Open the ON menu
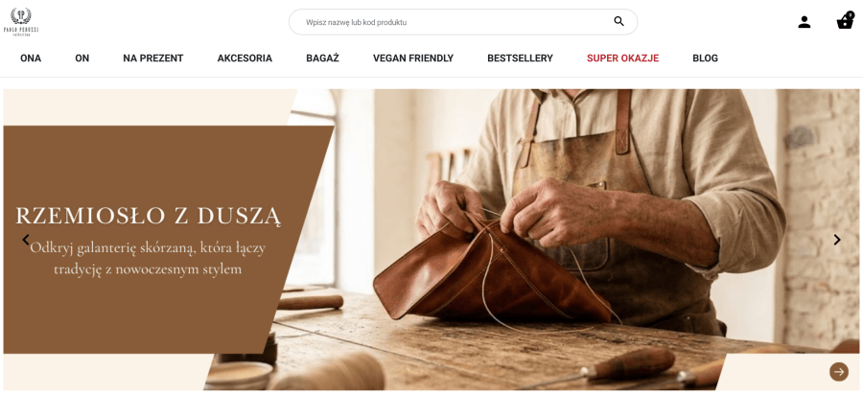 click(82, 58)
